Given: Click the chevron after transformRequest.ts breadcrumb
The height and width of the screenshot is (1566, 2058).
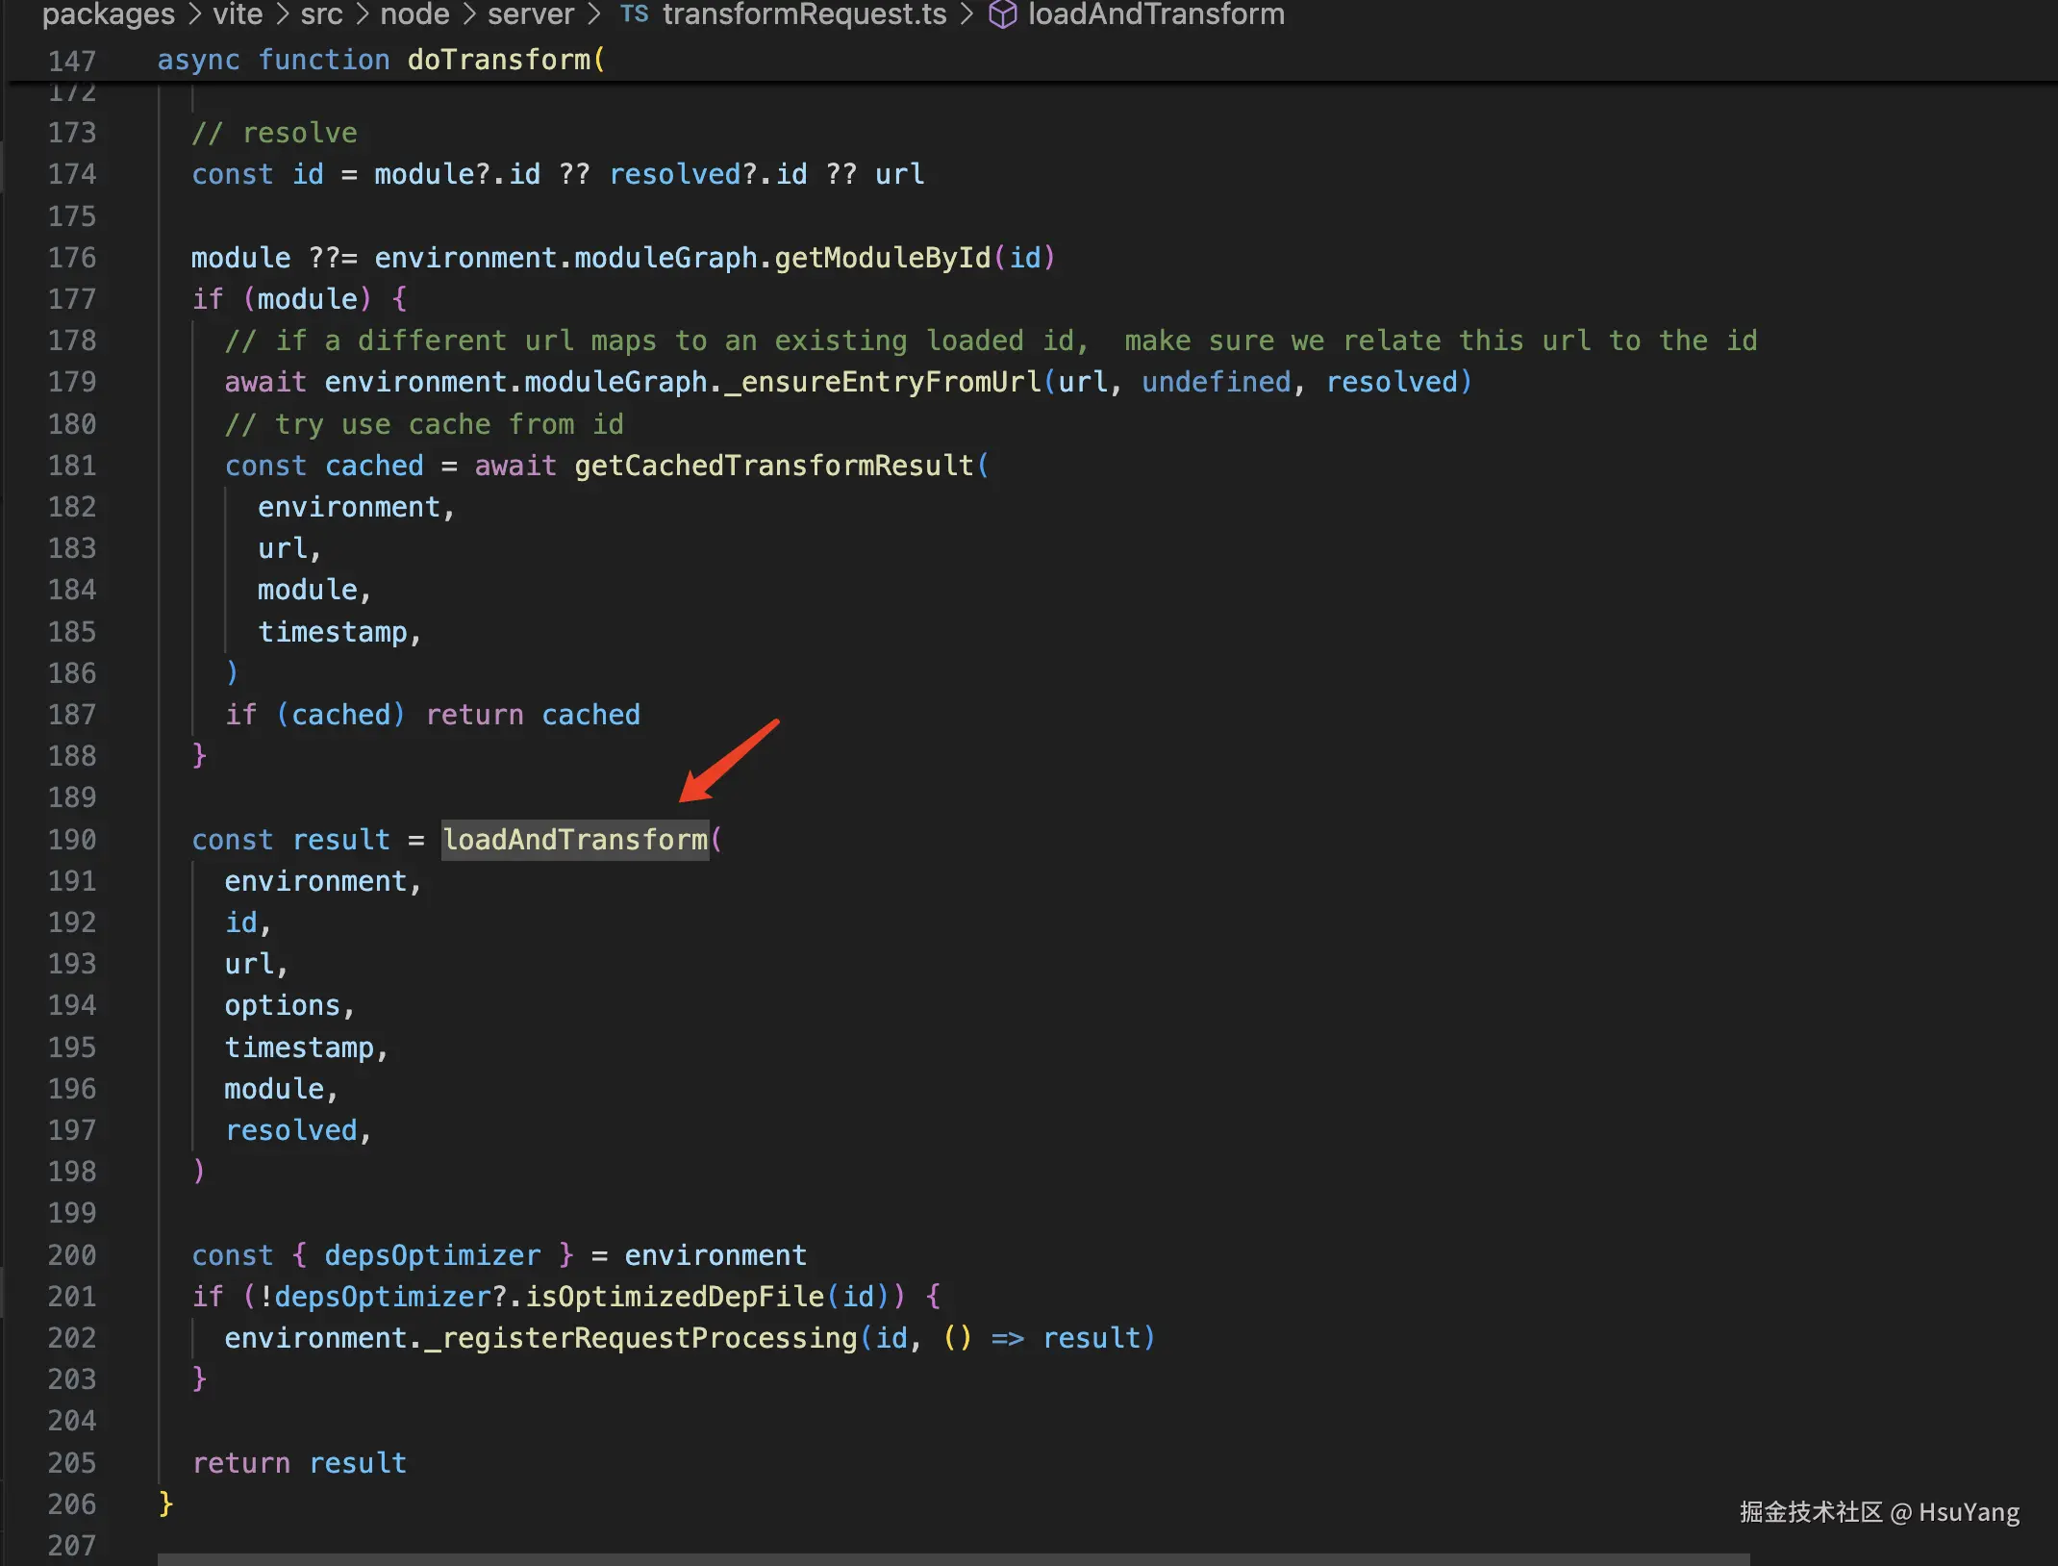Looking at the screenshot, I should tap(966, 14).
